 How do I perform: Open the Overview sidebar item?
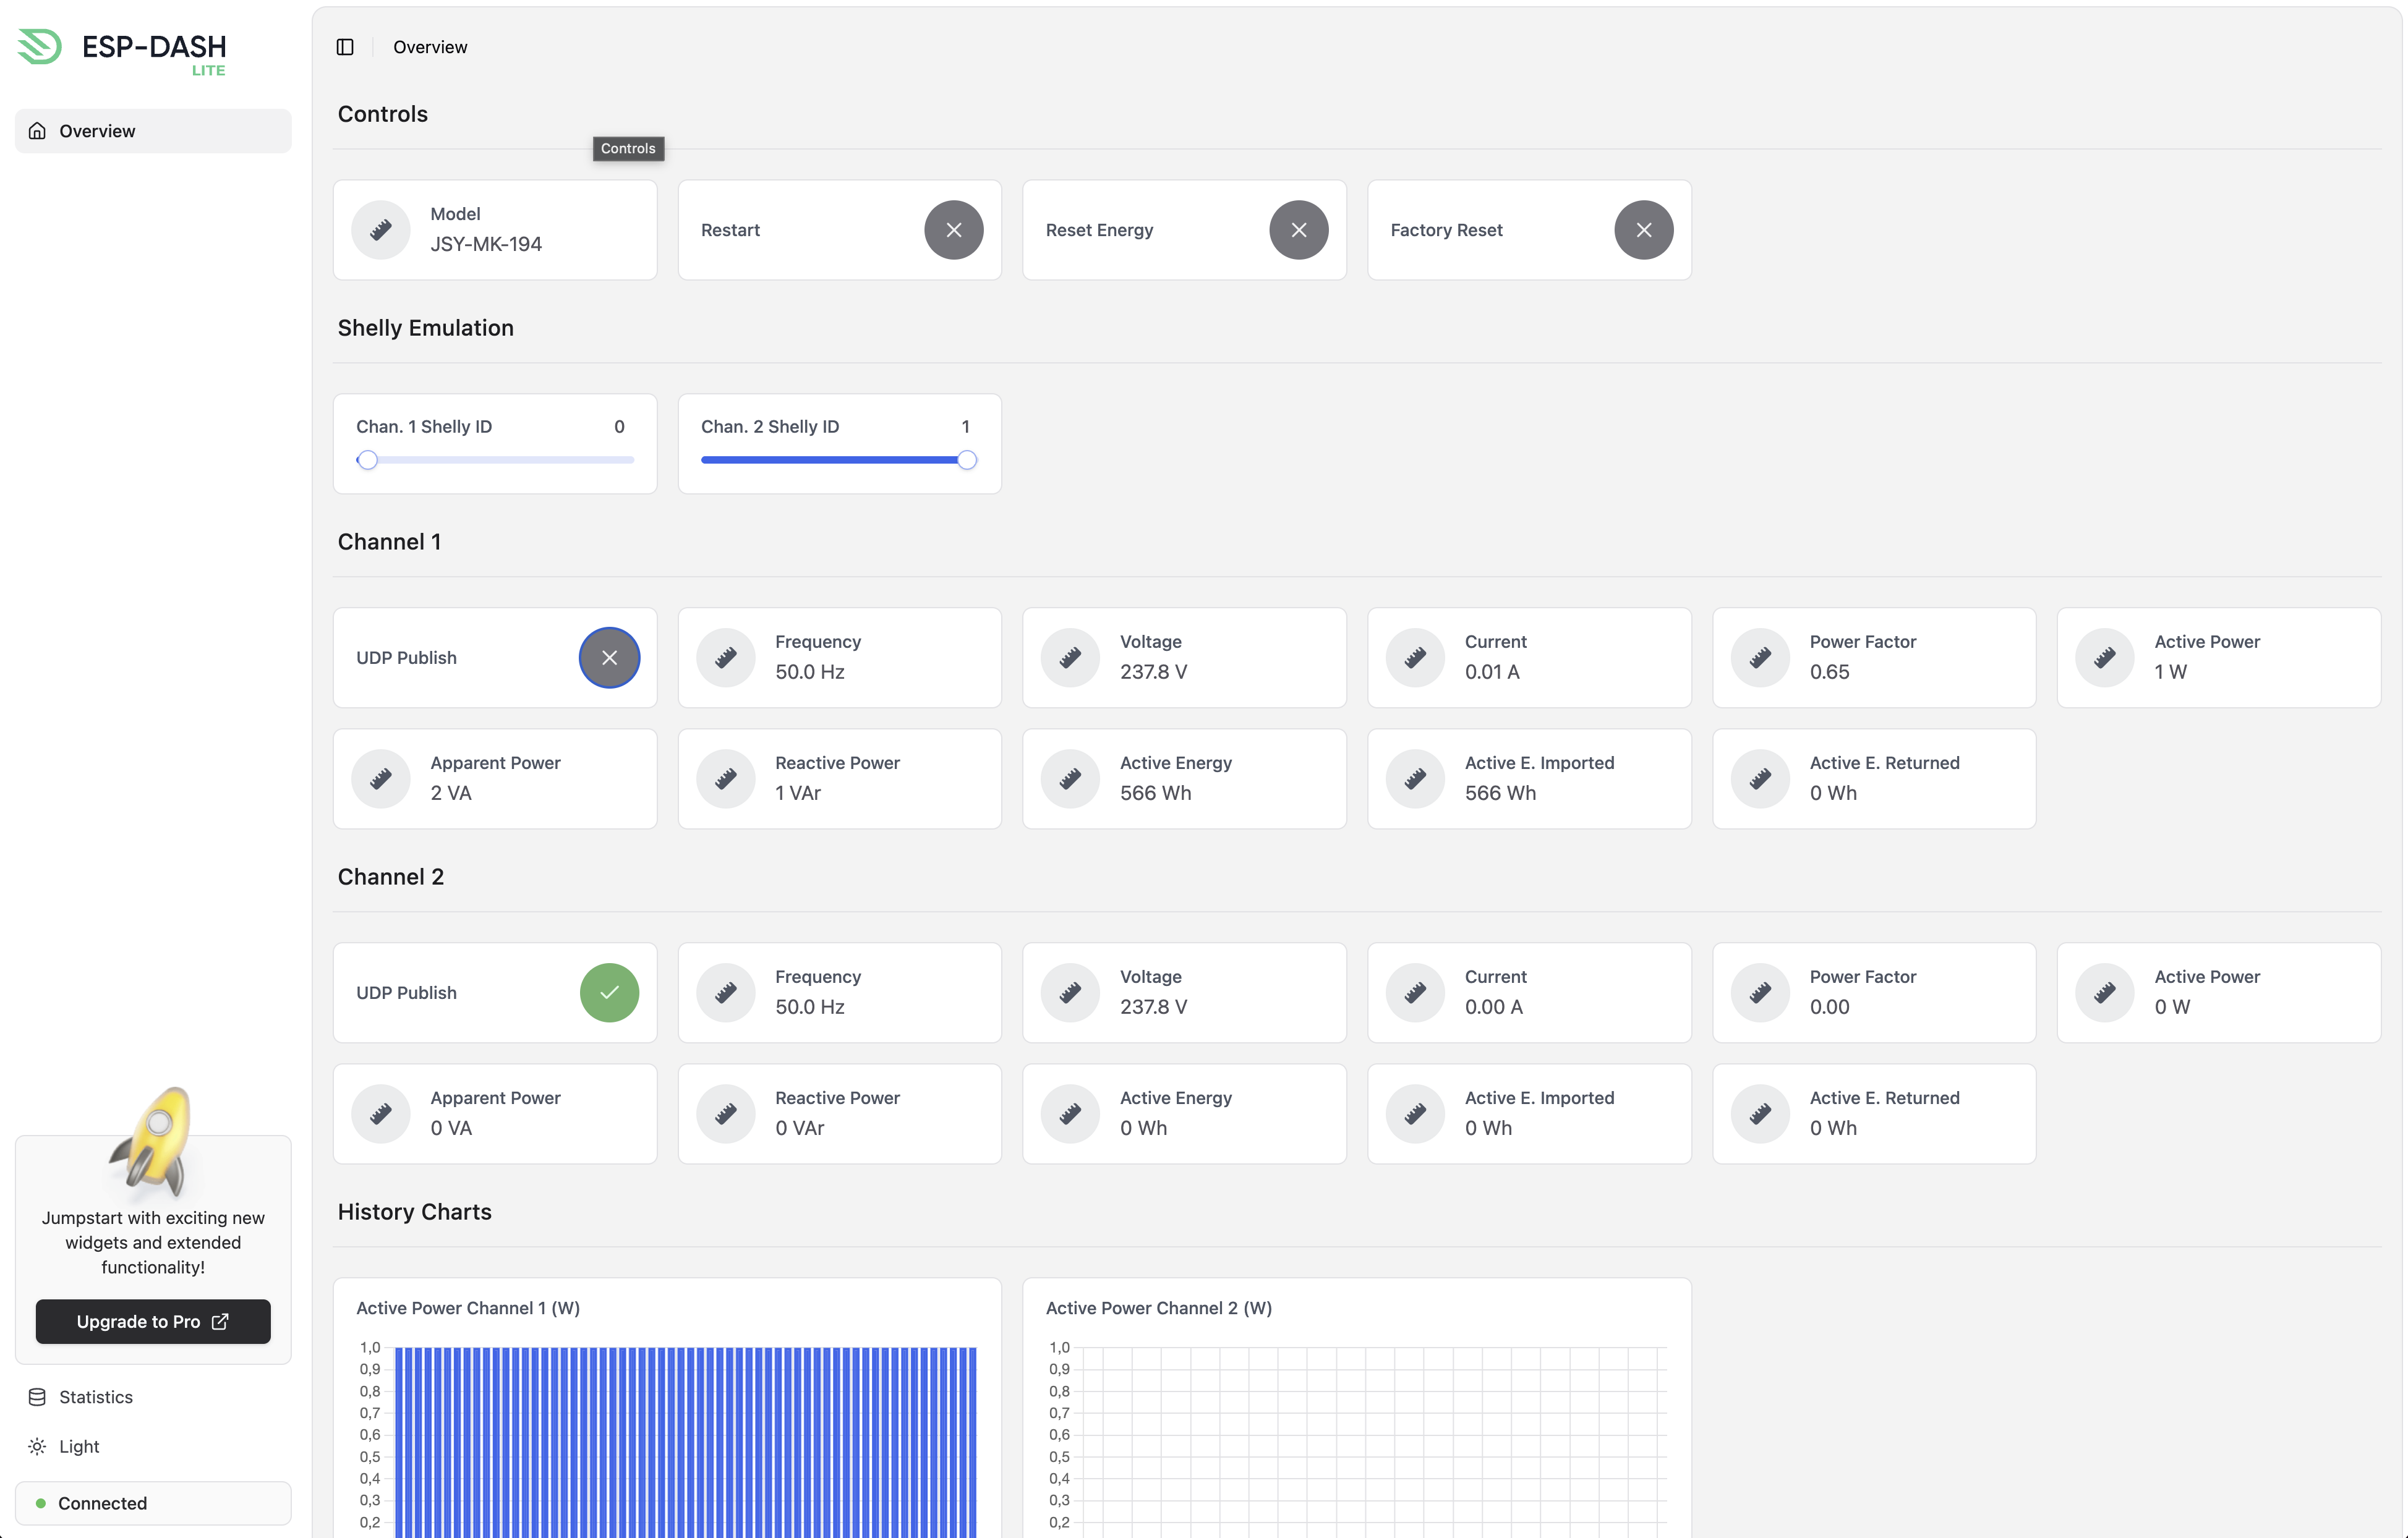(x=153, y=131)
